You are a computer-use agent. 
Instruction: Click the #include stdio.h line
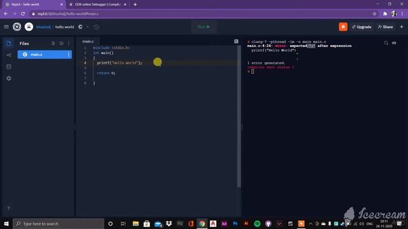click(112, 48)
